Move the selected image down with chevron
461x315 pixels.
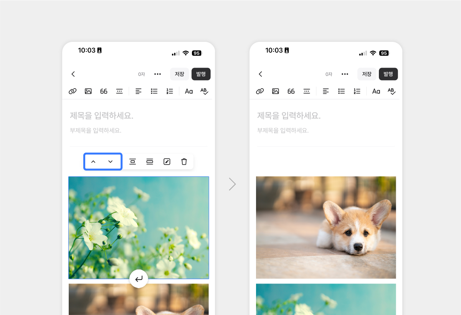coord(111,162)
